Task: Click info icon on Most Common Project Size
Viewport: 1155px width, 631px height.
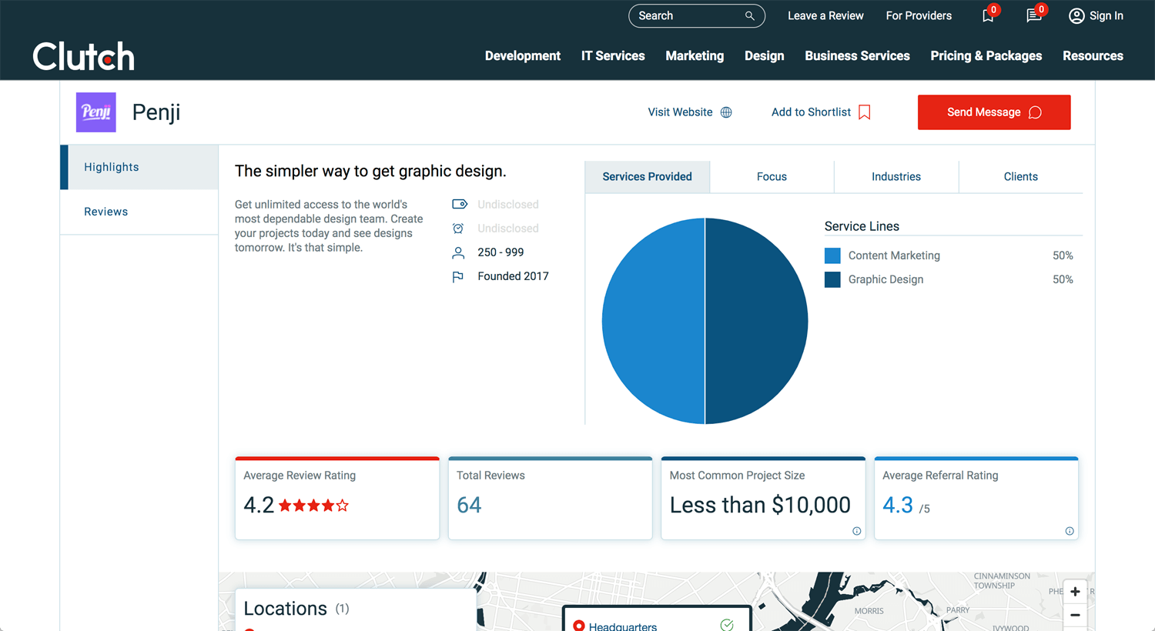Action: (856, 531)
